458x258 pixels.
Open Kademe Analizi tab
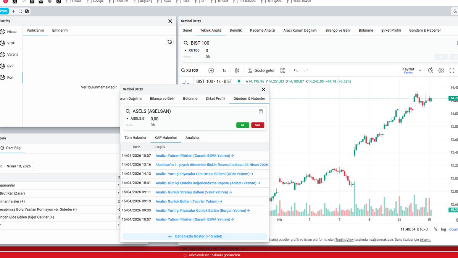(263, 31)
